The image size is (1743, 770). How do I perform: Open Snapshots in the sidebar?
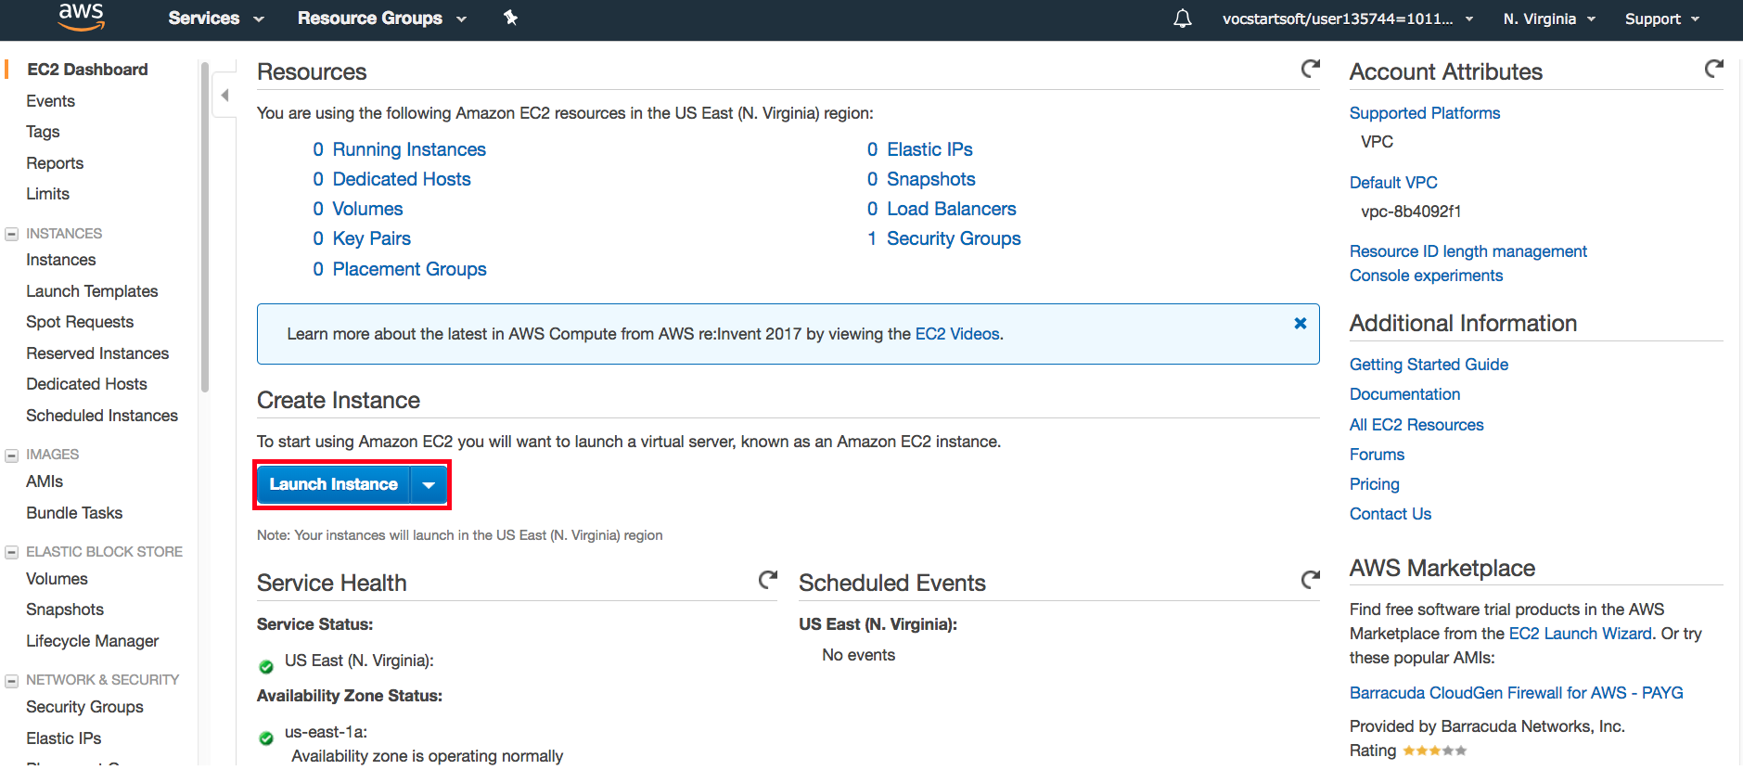pos(65,610)
